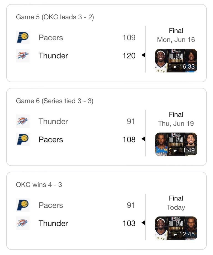The height and width of the screenshot is (255, 213).
Task: Select Pacers team name with 109 score
Action: click(x=51, y=38)
